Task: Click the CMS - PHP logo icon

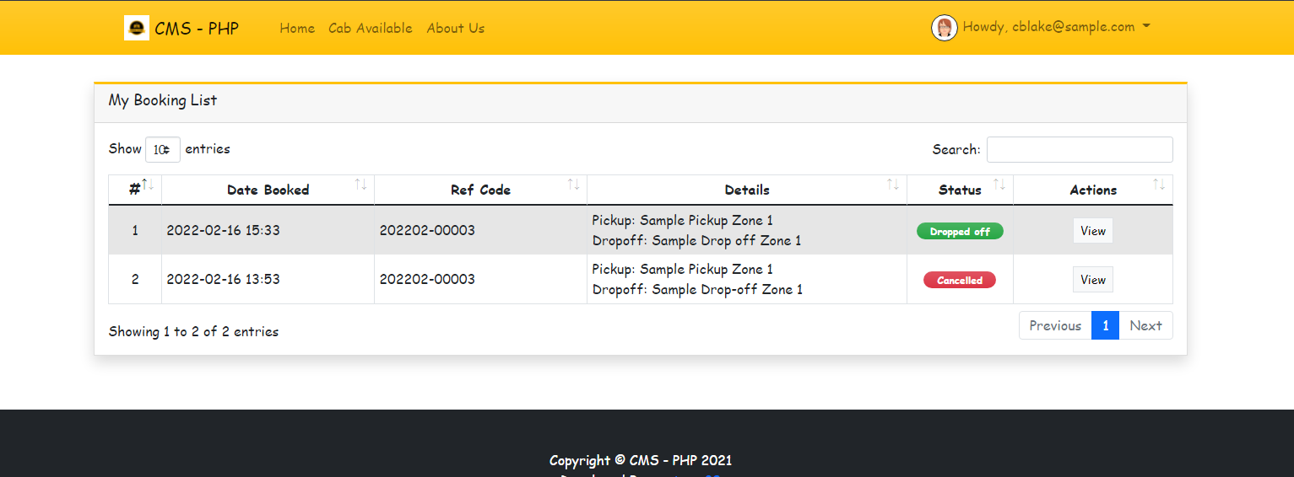Action: tap(137, 28)
